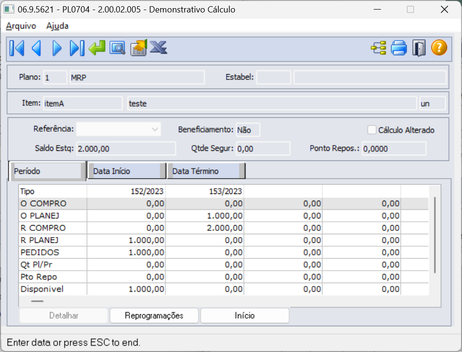Open the search magnifier tool

(117, 48)
